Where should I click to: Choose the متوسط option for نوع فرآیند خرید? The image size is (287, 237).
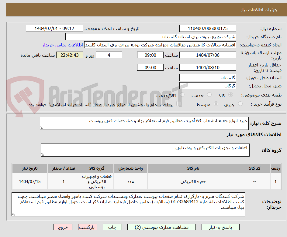pos(216,103)
